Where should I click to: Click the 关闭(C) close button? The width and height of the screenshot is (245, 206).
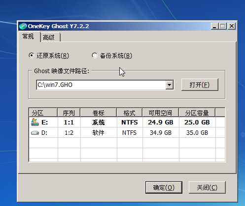[207, 188]
